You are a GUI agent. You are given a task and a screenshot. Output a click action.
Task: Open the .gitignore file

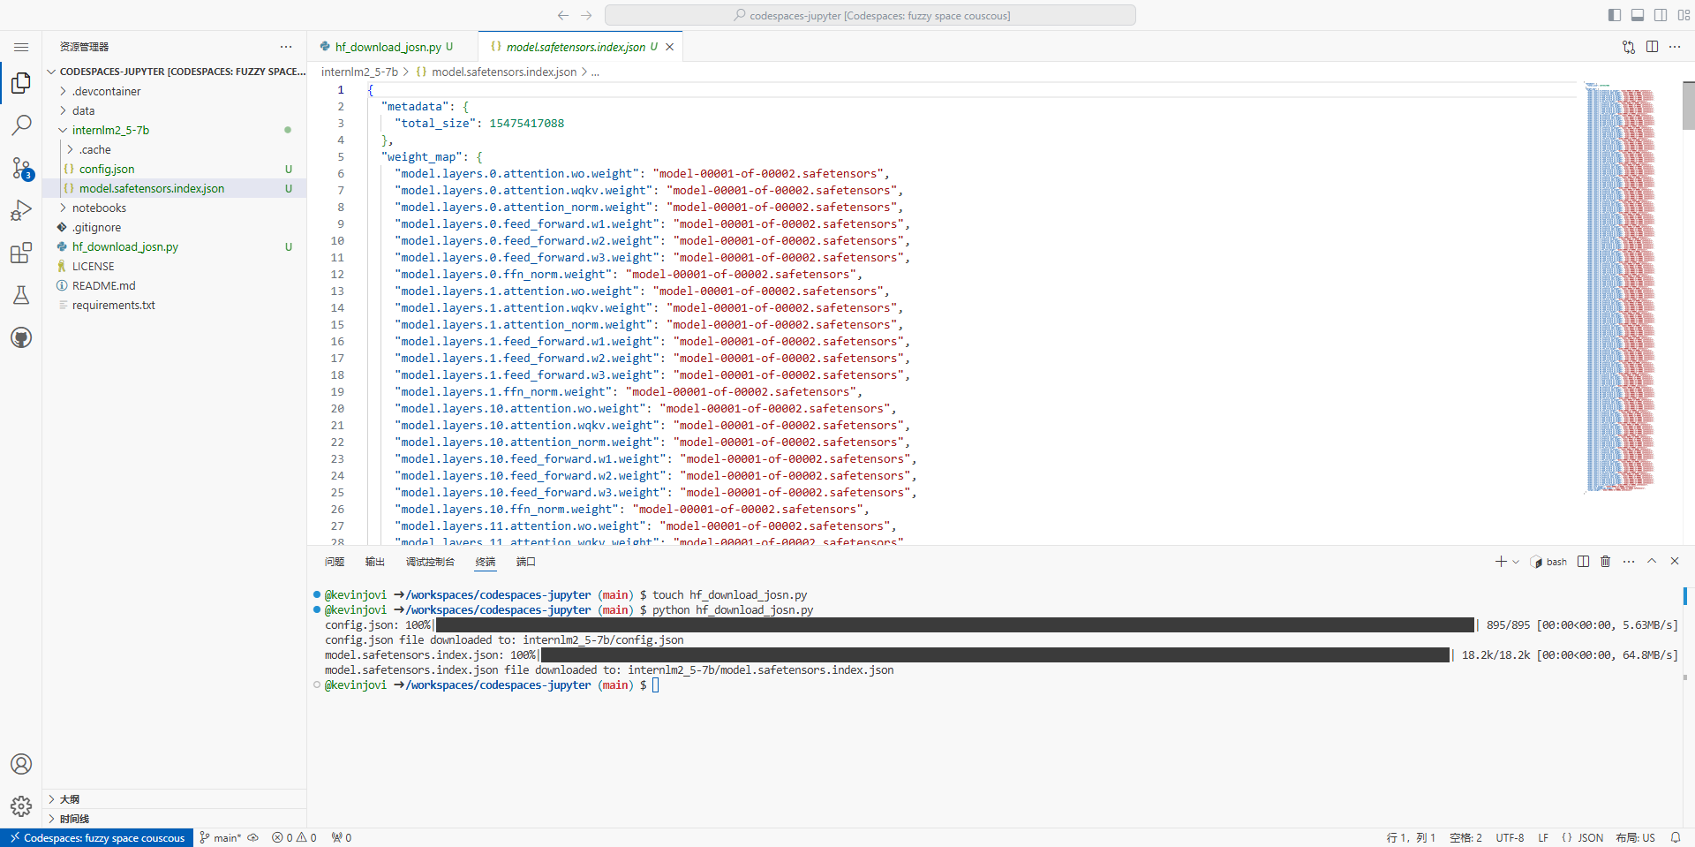pos(96,227)
